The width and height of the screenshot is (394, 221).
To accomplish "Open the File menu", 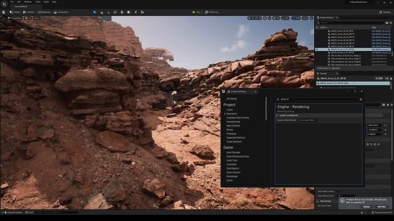I will (x=12, y=2).
